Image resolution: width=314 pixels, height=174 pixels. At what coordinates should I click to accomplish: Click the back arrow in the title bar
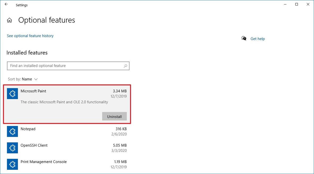[6, 4]
